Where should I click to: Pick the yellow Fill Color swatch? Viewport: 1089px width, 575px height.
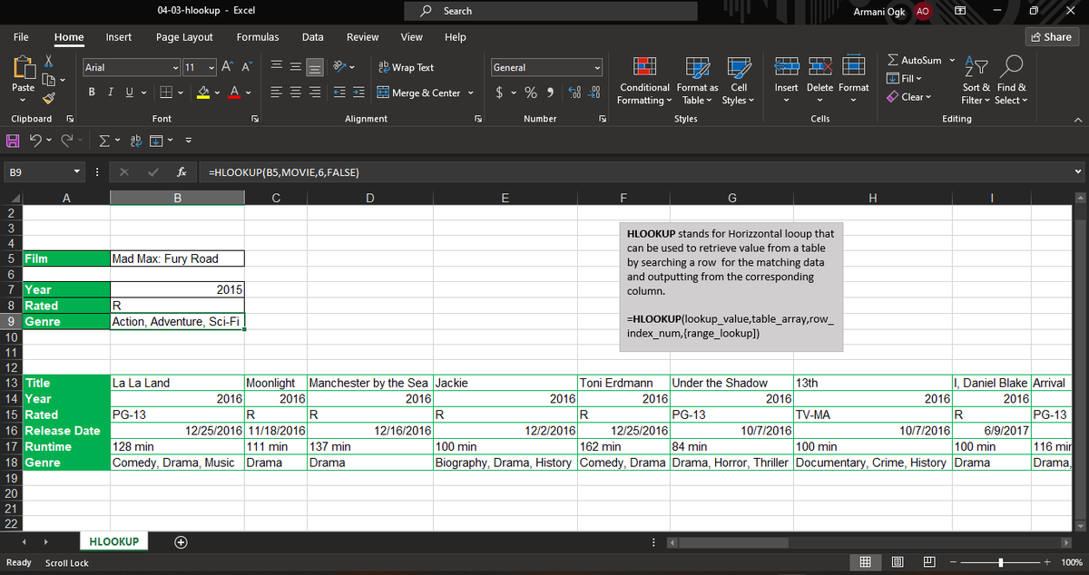click(204, 93)
